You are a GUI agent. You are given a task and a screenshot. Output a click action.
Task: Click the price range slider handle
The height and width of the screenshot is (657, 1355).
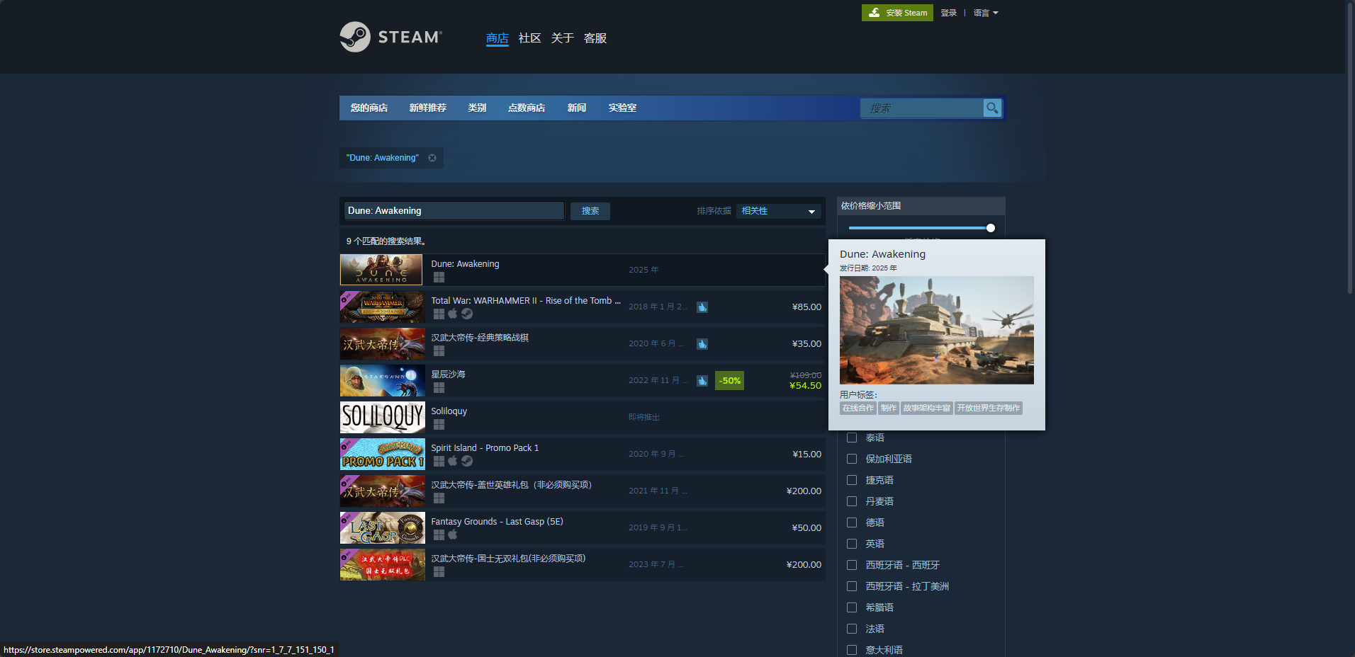pyautogui.click(x=991, y=228)
